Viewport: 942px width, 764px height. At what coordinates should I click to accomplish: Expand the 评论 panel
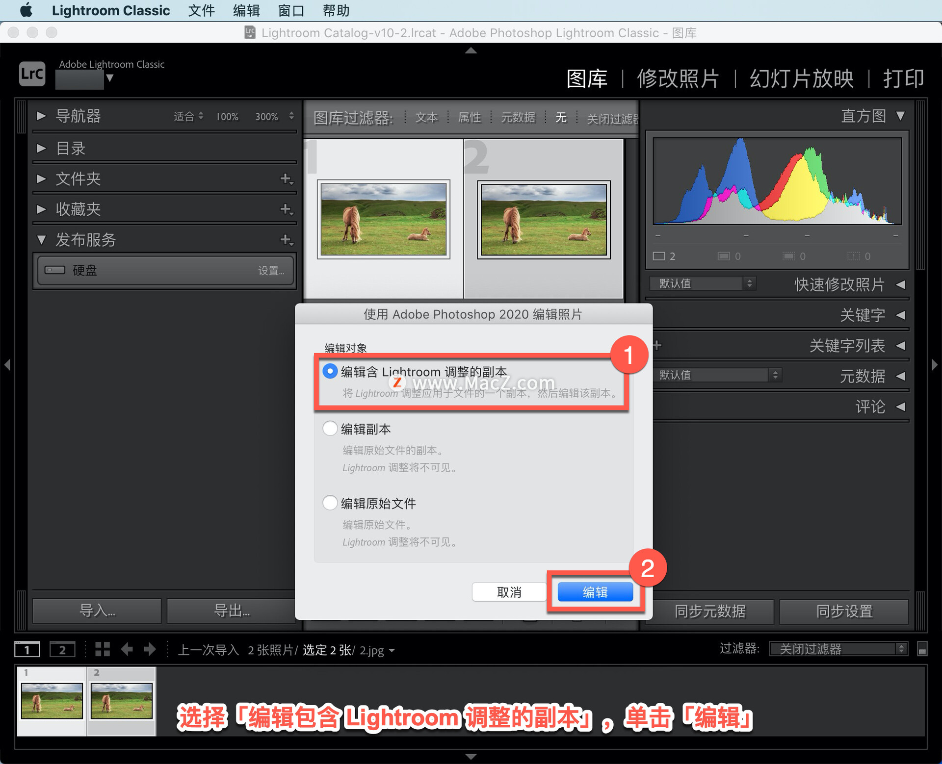(900, 407)
